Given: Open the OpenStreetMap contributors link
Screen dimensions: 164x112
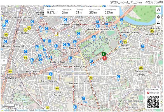Looking at the screenshot, I should coord(41,110).
